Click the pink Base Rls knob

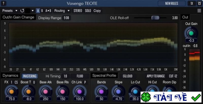point(62,92)
